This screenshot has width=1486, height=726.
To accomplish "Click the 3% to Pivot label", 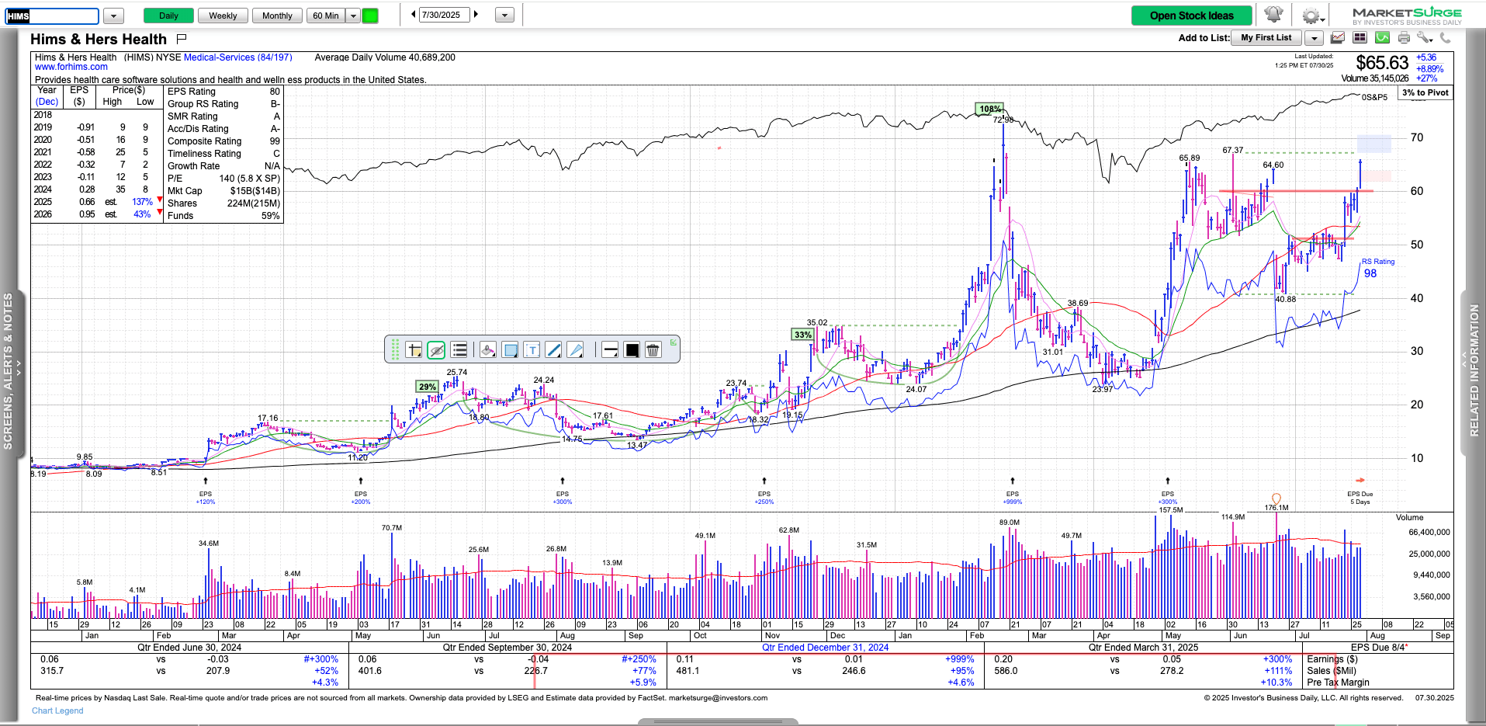I will coord(1425,92).
